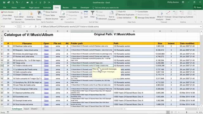
Task: Click Consolidate
Action: pos(141,11)
